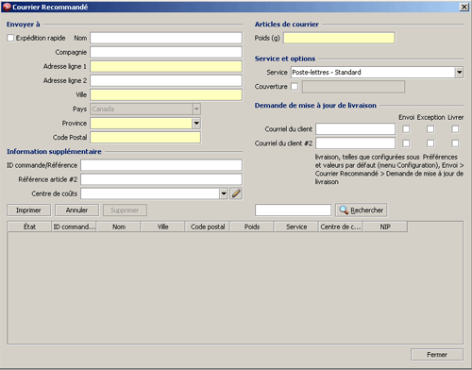Click the Supprimer button
Screen dimensions: 472x370
(125, 210)
